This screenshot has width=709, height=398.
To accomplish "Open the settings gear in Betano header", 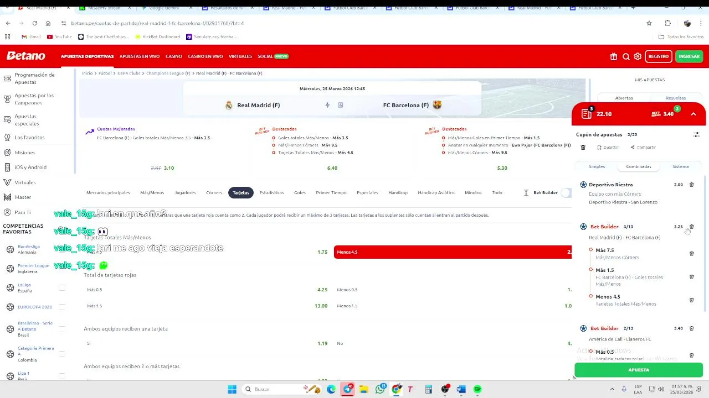I will [x=638, y=56].
